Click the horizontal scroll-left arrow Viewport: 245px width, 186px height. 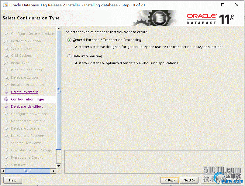click(3, 171)
